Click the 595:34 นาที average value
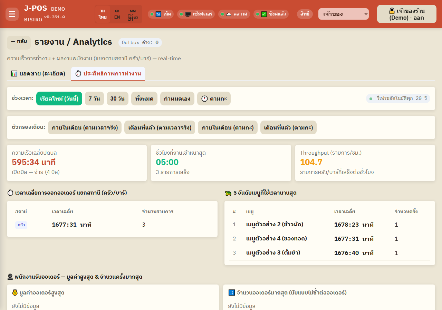 coord(33,162)
